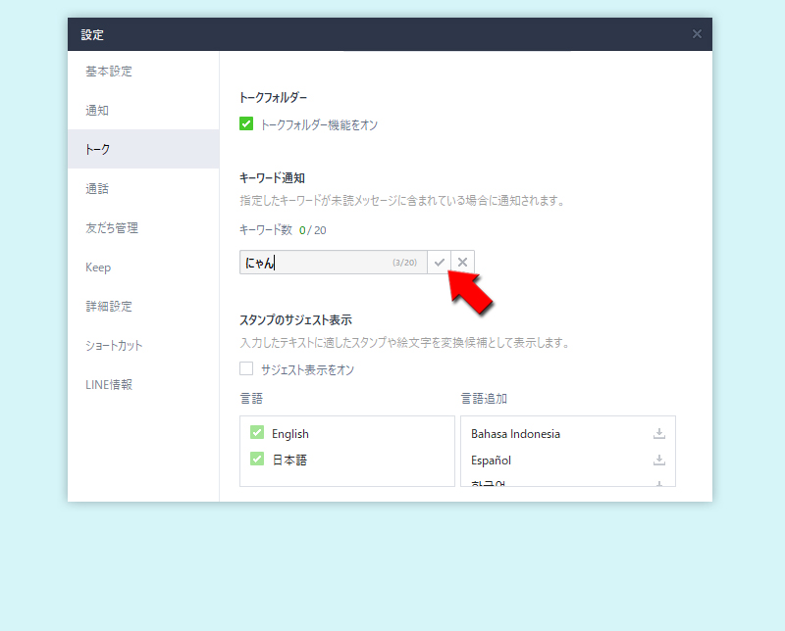Download the 한국어 language pack

659,484
